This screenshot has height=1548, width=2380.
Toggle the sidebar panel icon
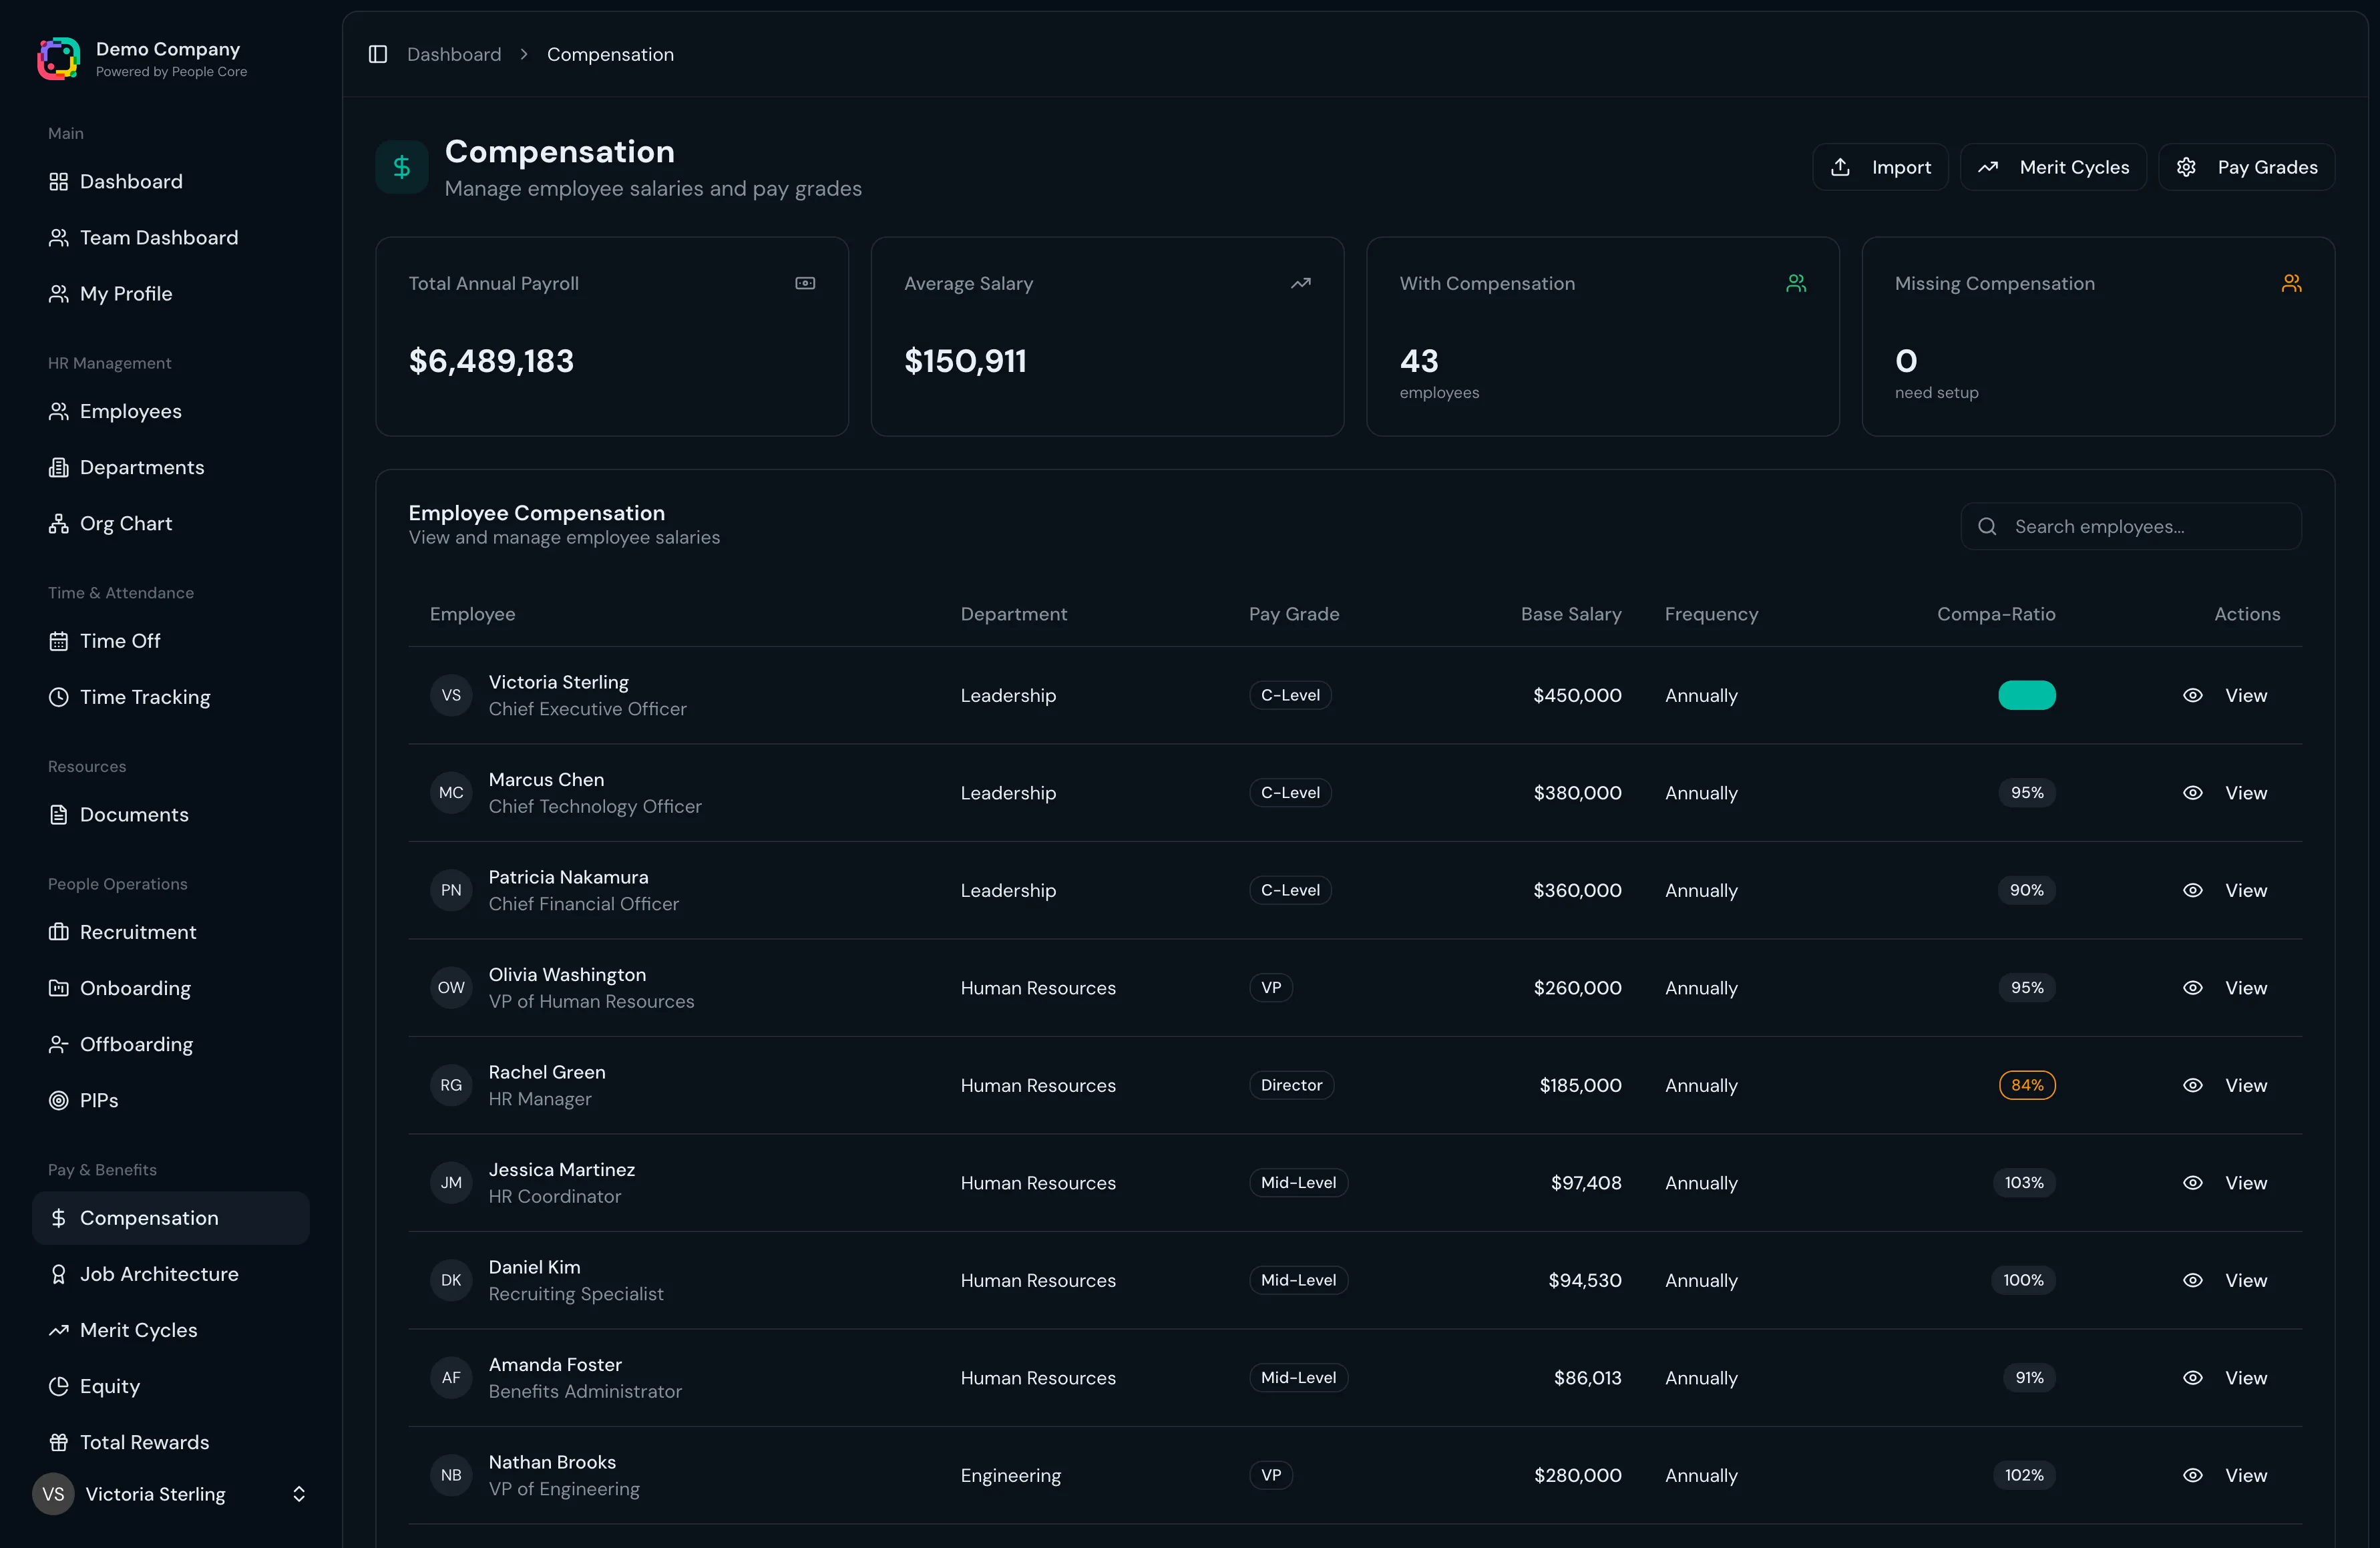coord(378,54)
